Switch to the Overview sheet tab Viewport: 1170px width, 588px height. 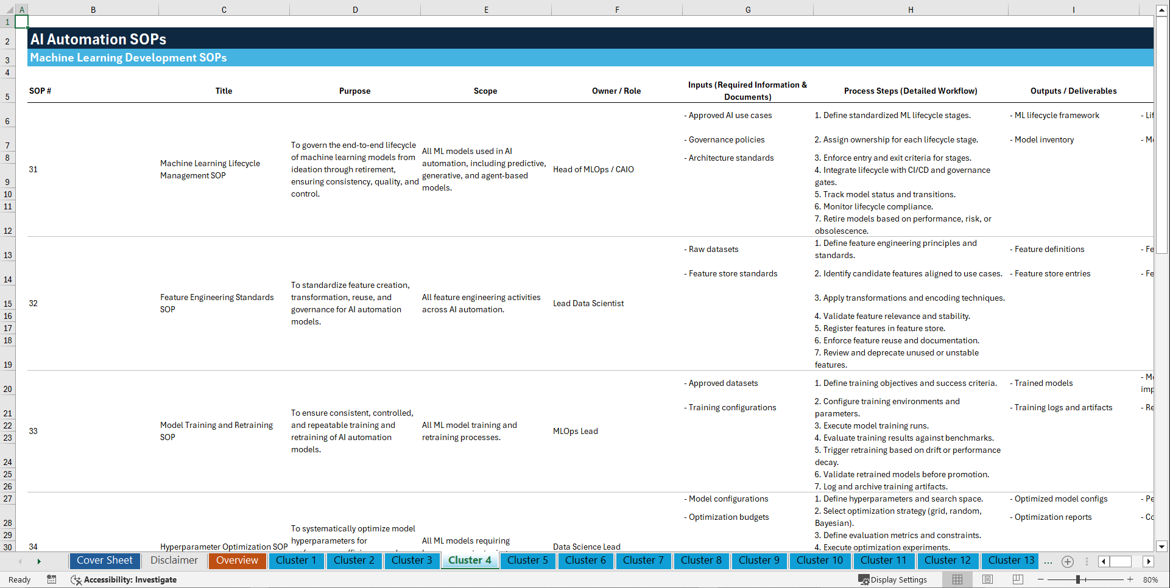tap(237, 561)
